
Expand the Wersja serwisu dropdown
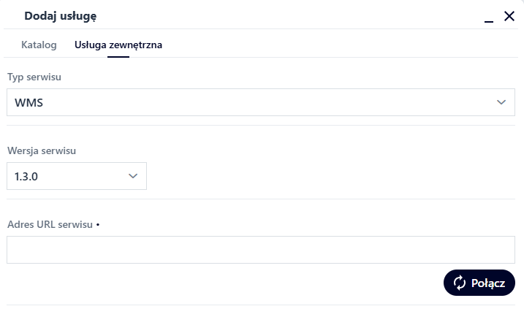tap(77, 176)
